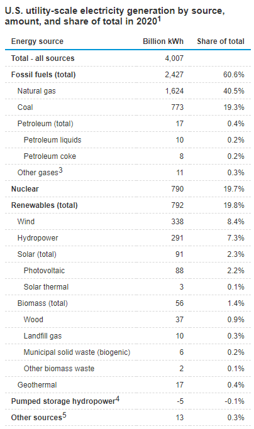Select the Billion kWh column header
The width and height of the screenshot is (254, 429).
point(163,41)
